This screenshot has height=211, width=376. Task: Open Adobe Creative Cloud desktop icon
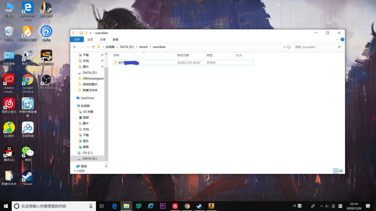9,83
